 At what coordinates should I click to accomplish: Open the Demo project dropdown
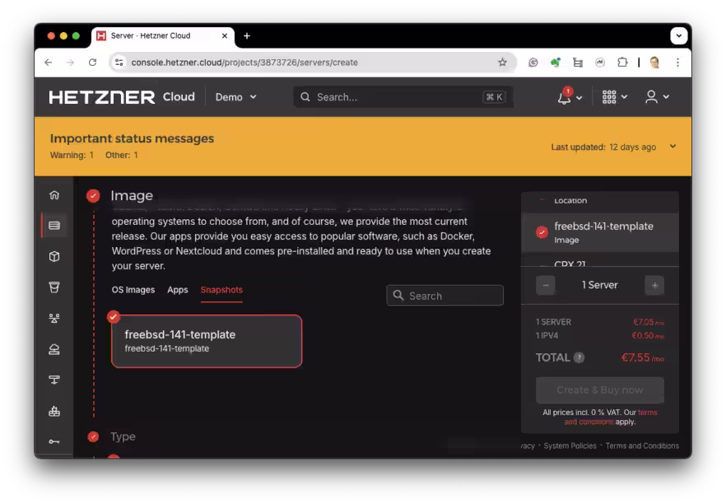point(236,96)
